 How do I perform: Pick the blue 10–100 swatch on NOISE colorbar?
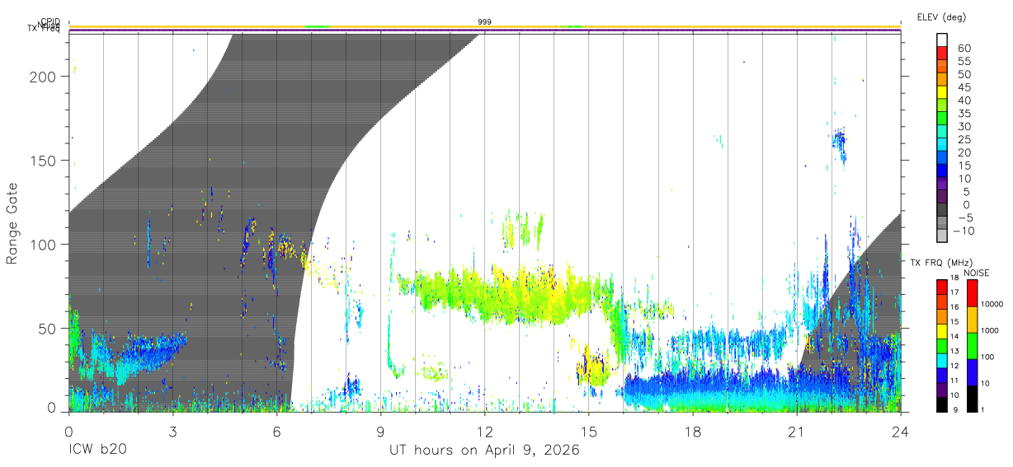(x=971, y=371)
